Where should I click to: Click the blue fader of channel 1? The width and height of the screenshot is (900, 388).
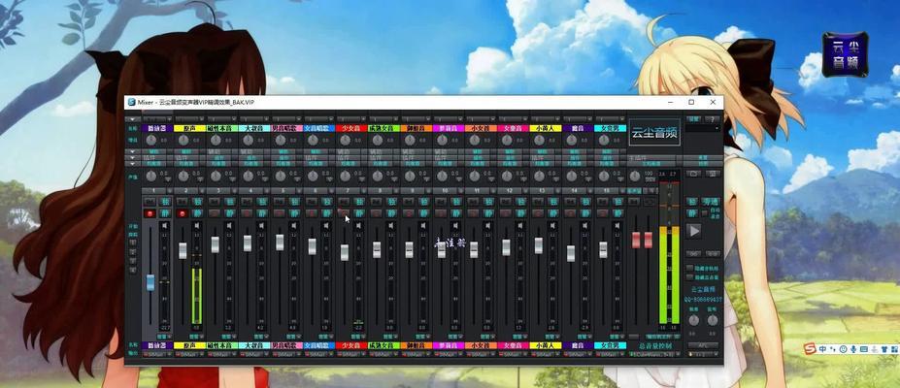click(x=150, y=282)
